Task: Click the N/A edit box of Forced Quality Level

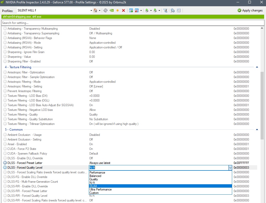Action: (159, 168)
